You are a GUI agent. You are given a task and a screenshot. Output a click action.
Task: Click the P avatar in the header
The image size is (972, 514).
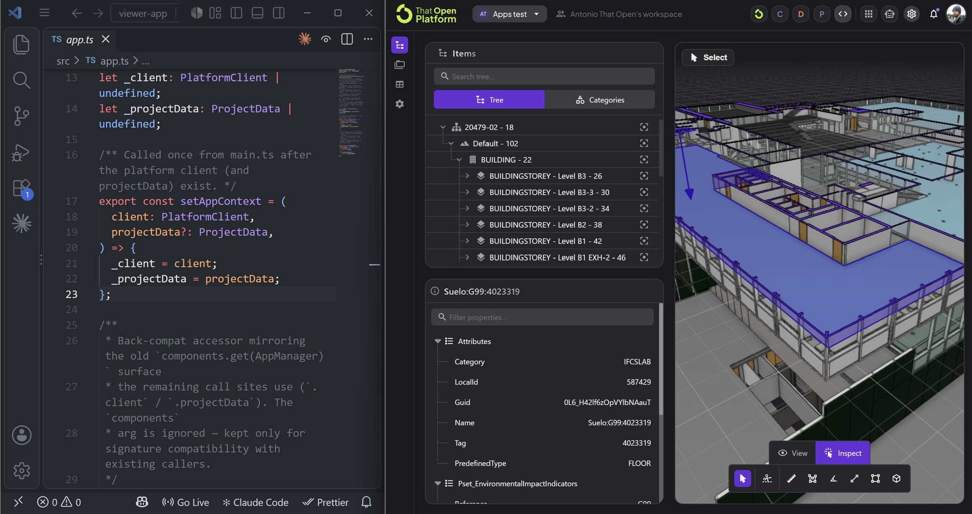click(822, 14)
